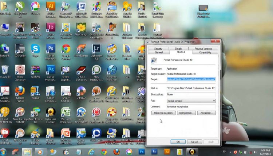The image size is (273, 156).
Task: Click the Windows Start button
Action: (x=3, y=152)
